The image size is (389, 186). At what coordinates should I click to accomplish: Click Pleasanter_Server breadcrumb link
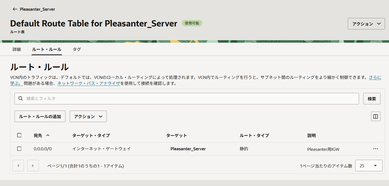tap(37, 9)
